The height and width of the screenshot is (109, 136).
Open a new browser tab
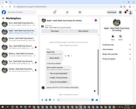[x=11, y=2]
